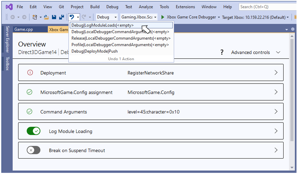Select Profile|LocalDebuggerCommandArguments undo entry
299x175 pixels.
(121, 45)
